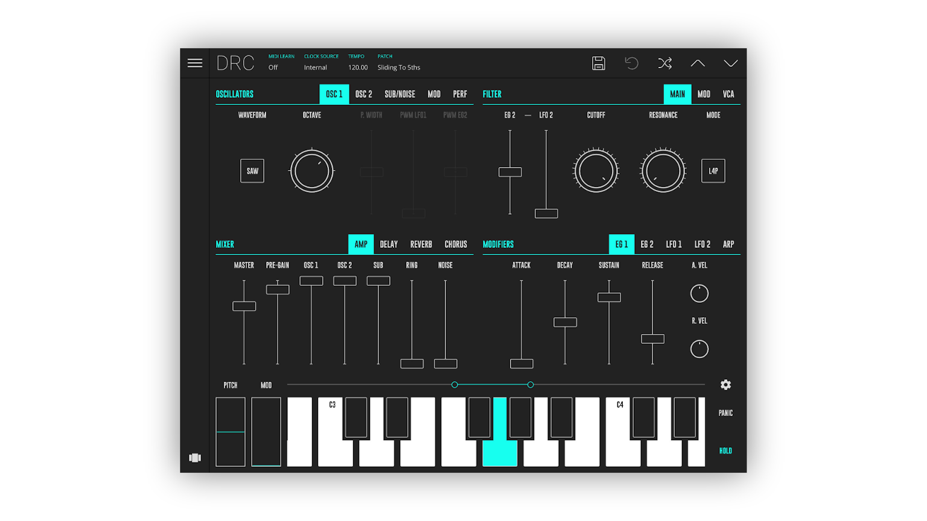
Task: Switch to the SUB/NOISE tab
Action: (x=400, y=94)
